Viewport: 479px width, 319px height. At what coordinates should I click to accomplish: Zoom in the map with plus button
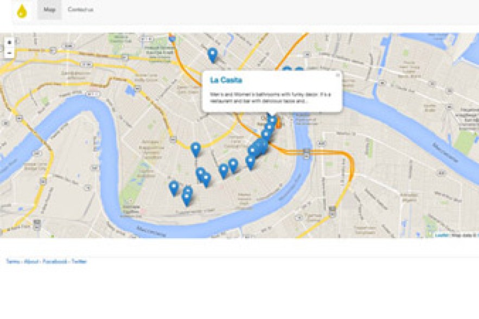pyautogui.click(x=9, y=42)
